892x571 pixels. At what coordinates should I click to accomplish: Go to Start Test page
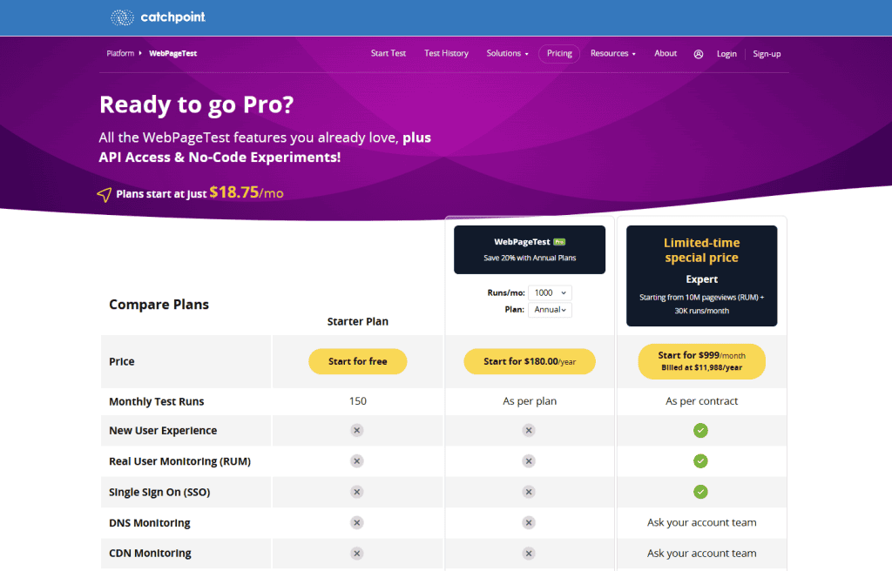[x=389, y=53]
